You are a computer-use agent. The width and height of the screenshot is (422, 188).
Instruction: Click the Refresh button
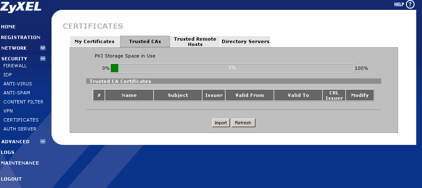click(243, 123)
